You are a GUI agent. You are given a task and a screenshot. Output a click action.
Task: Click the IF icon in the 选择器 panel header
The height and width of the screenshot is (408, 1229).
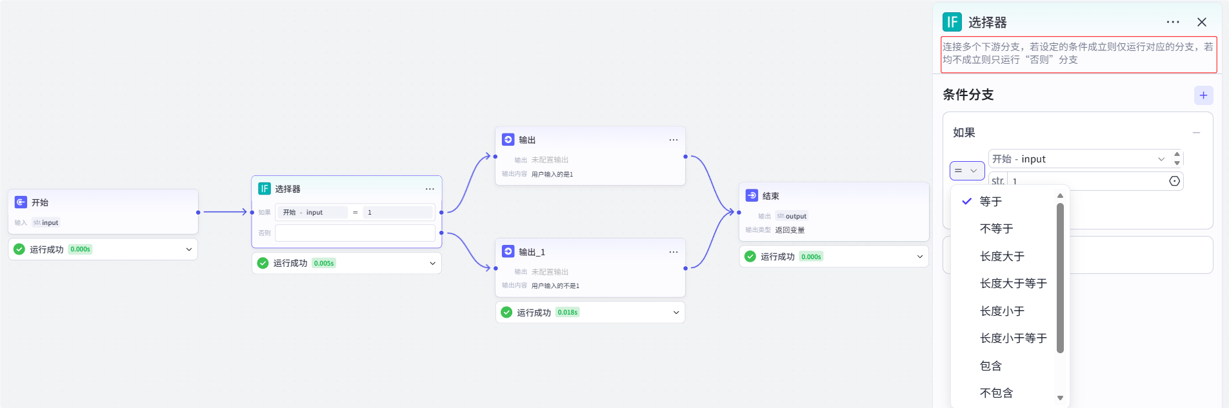(x=953, y=22)
